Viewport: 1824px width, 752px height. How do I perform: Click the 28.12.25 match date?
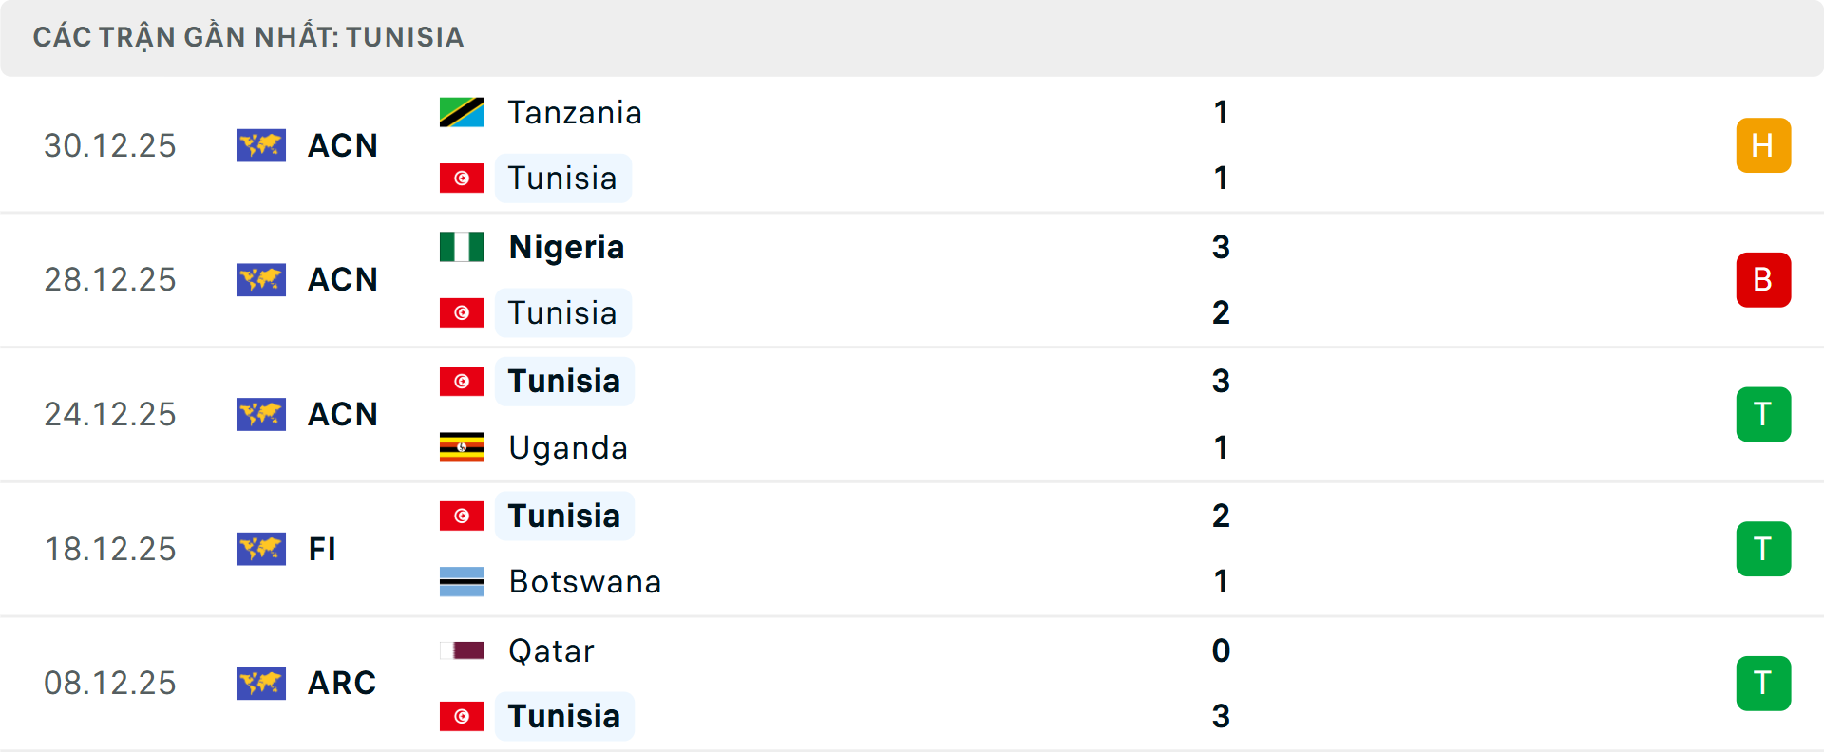pos(110,280)
